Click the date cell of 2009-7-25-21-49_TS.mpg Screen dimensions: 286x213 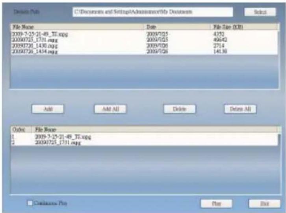[157, 34]
